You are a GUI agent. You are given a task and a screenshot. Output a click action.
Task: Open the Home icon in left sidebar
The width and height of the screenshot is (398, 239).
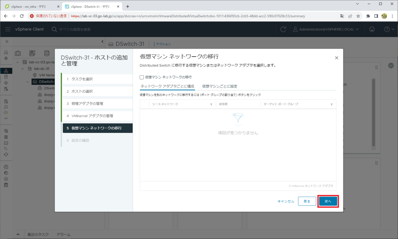coord(6,53)
